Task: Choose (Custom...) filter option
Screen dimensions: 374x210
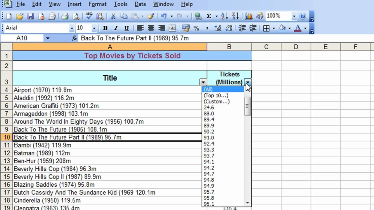Action: coord(224,101)
